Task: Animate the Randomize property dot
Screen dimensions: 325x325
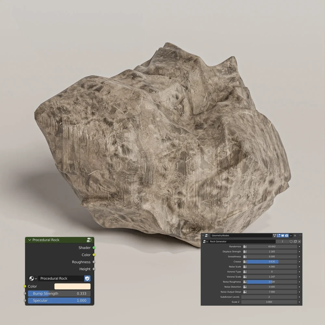Action: click(299, 246)
